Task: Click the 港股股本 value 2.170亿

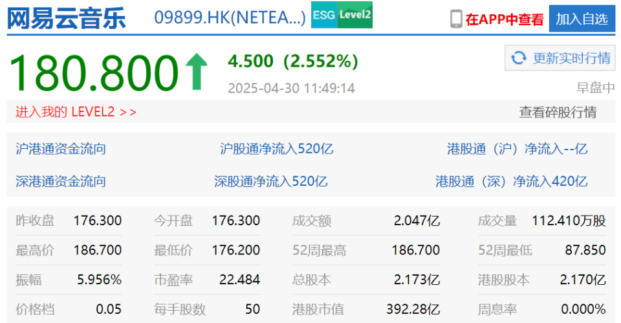Action: [583, 280]
